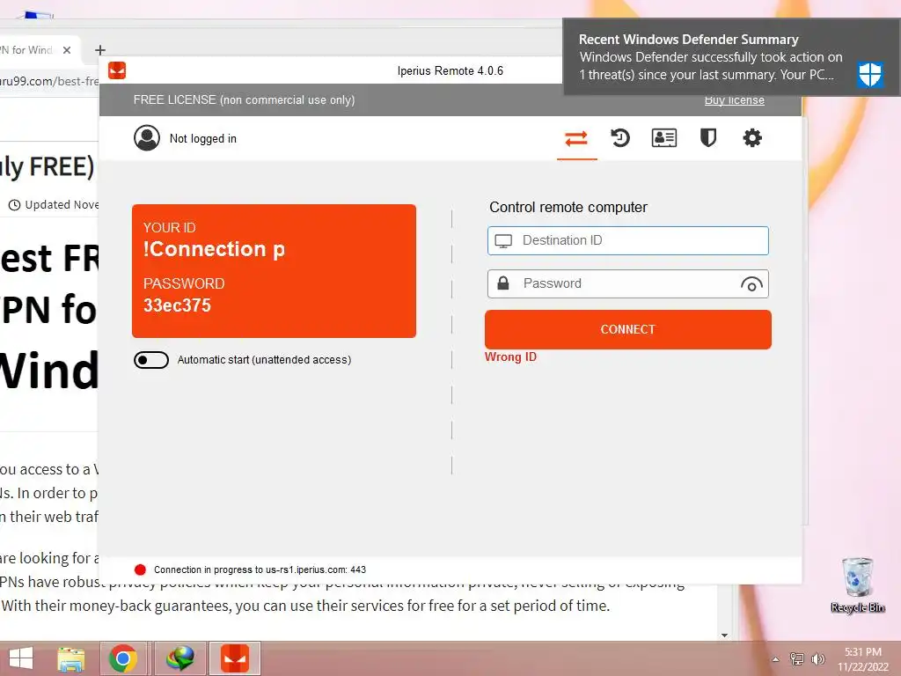Toggle Automatic start unattended access switch
Viewport: 901px width, 676px height.
(x=151, y=360)
